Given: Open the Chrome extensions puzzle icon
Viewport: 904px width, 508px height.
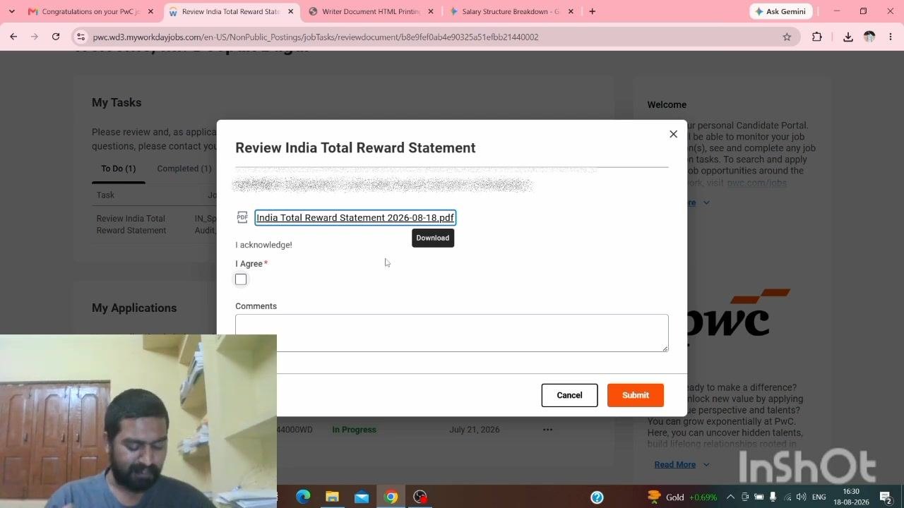Looking at the screenshot, I should [x=817, y=37].
